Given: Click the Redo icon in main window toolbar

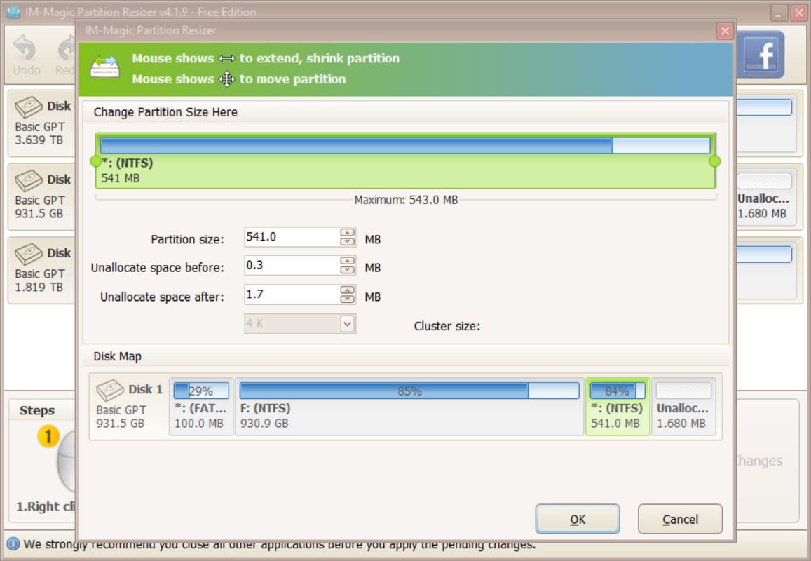Looking at the screenshot, I should tap(67, 48).
